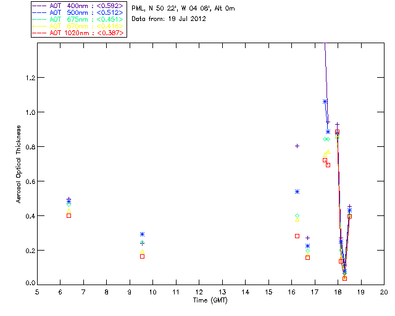Click the purple dashed line sample in legend

39,6
